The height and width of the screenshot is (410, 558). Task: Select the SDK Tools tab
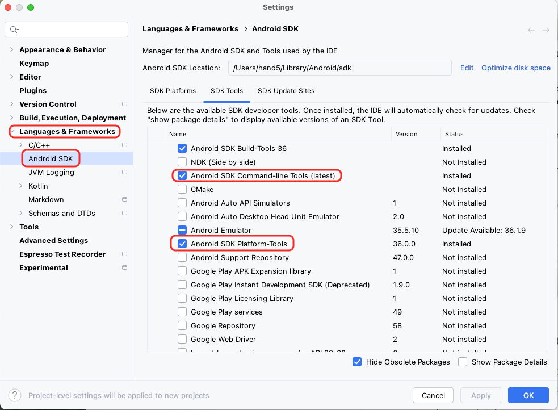pos(226,91)
